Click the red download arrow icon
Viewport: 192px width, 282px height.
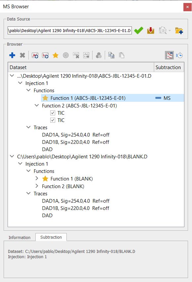pyautogui.click(x=151, y=30)
